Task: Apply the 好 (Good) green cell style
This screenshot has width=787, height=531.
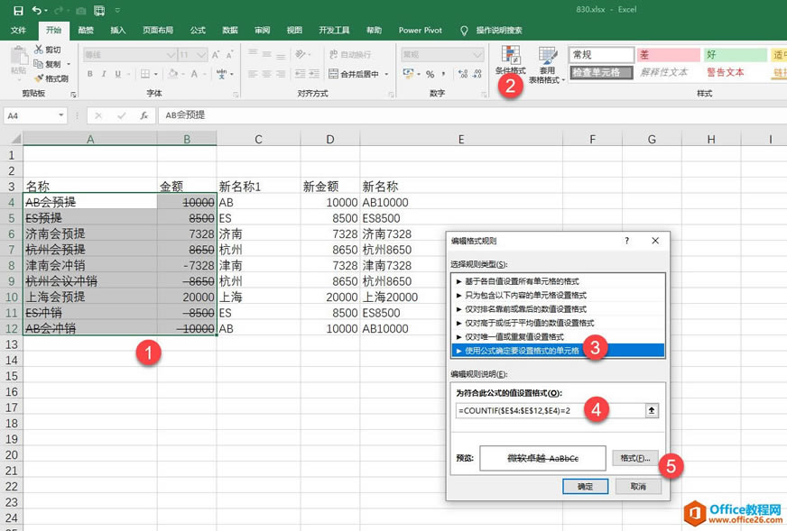Action: [x=736, y=54]
